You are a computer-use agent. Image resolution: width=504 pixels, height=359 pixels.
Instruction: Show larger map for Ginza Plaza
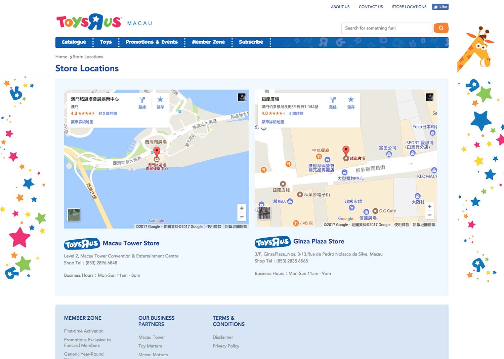(272, 122)
